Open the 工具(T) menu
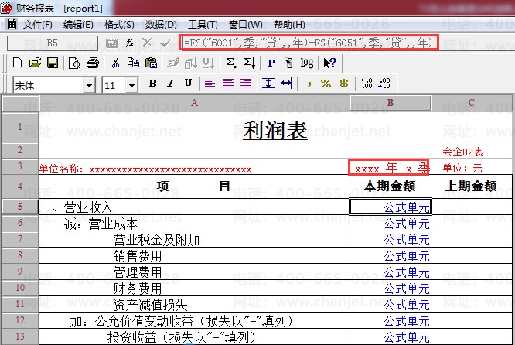This screenshot has height=345, width=515. coord(203,25)
